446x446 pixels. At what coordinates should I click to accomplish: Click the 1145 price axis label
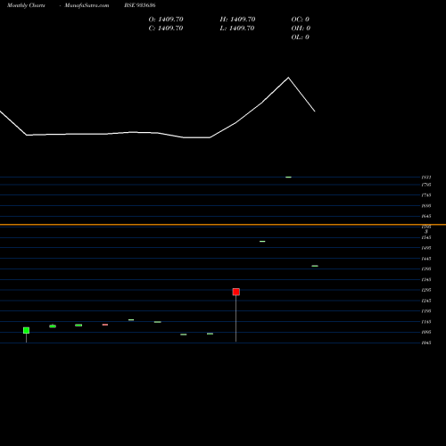(426, 322)
